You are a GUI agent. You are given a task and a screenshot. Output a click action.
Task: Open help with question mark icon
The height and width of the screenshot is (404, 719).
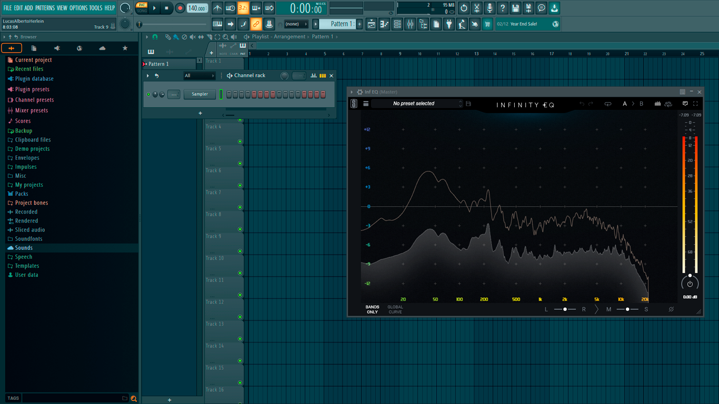click(x=503, y=8)
